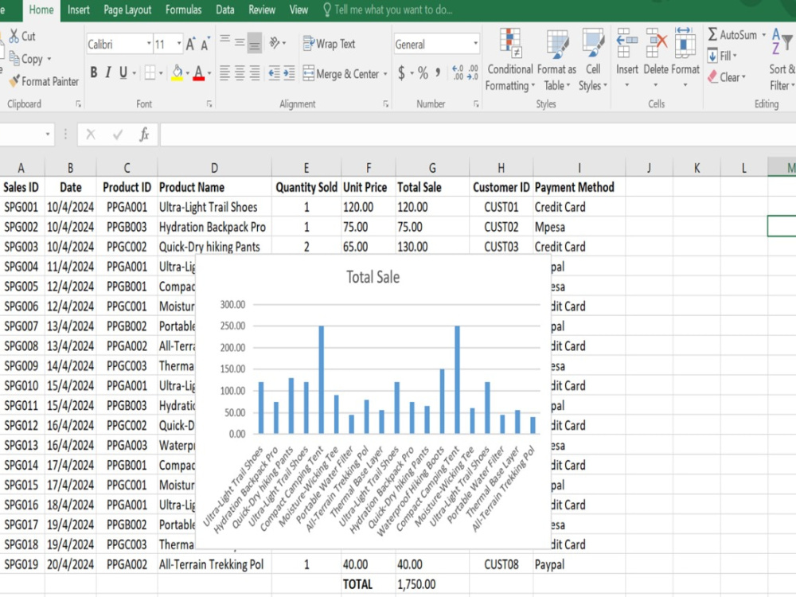Open the Formulas tab
The width and height of the screenshot is (796, 597).
(183, 10)
